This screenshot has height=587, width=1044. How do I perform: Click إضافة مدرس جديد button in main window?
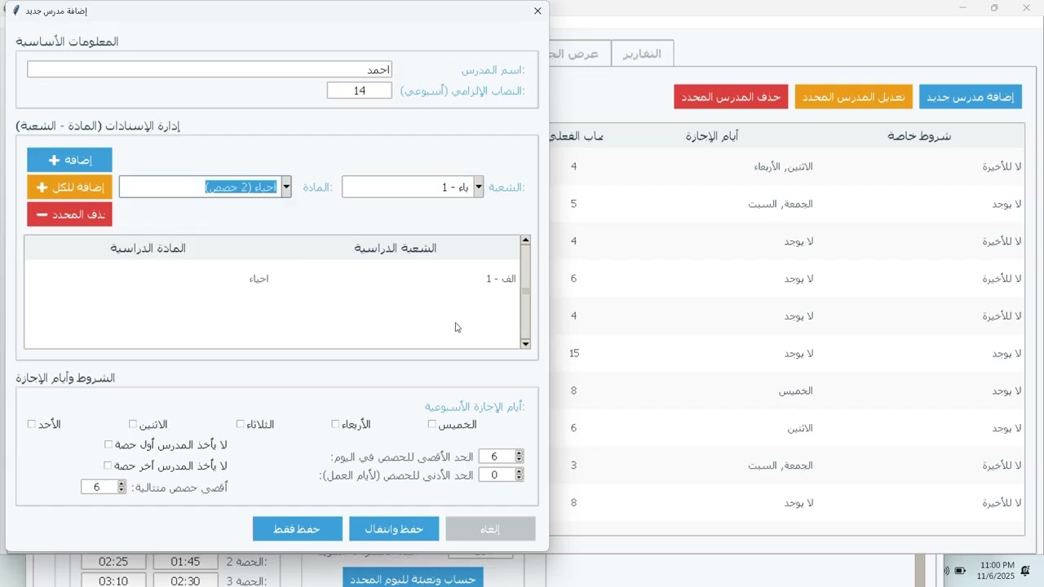tap(971, 97)
